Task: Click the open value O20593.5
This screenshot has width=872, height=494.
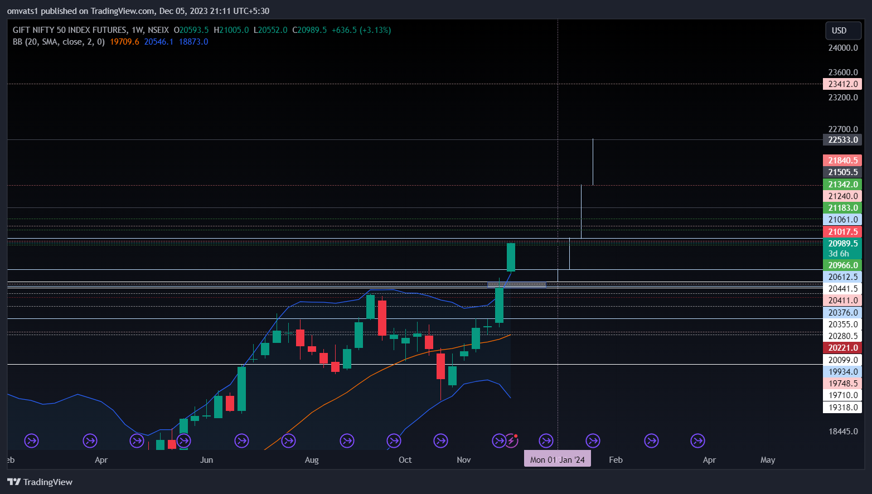Action: [191, 30]
